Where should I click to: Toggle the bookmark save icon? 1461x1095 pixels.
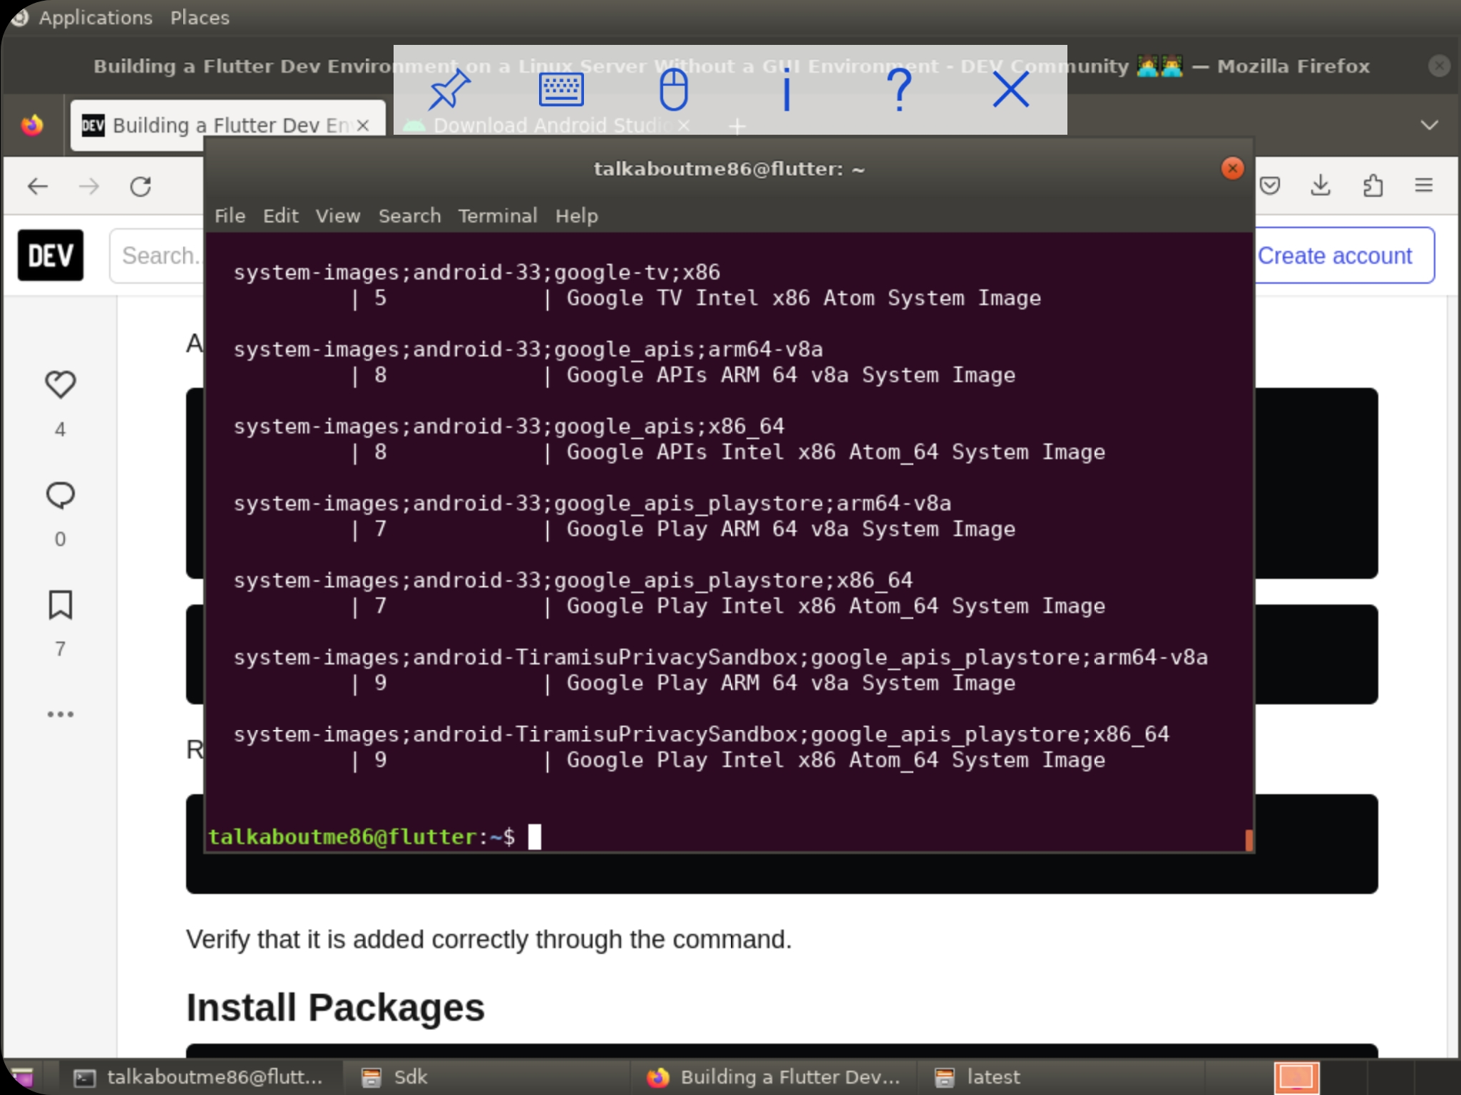tap(60, 605)
